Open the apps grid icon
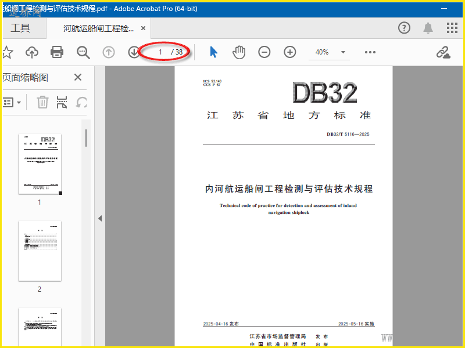Image resolution: width=465 pixels, height=348 pixels. (x=452, y=28)
